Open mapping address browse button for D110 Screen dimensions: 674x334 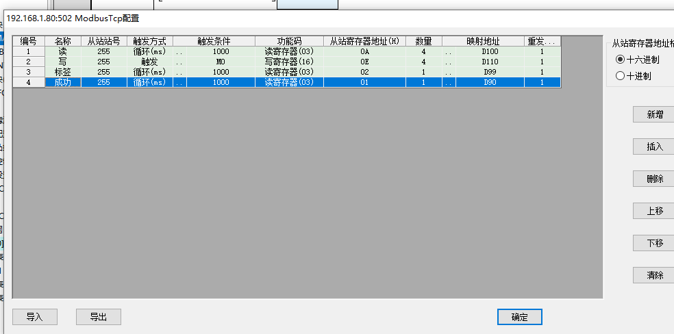(x=449, y=62)
